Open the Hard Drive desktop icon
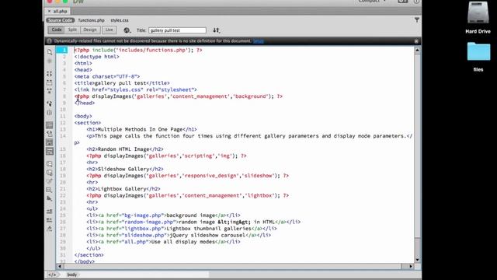497x280 pixels. click(x=478, y=17)
